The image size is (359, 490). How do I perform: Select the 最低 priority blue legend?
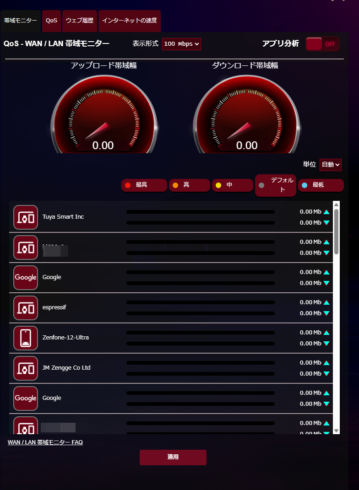321,185
